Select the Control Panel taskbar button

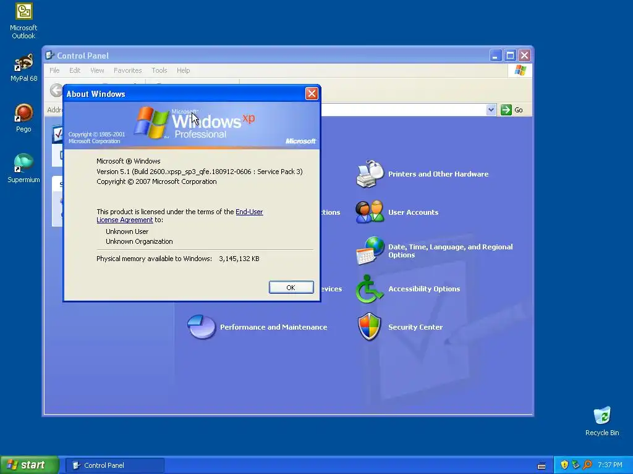(x=114, y=465)
